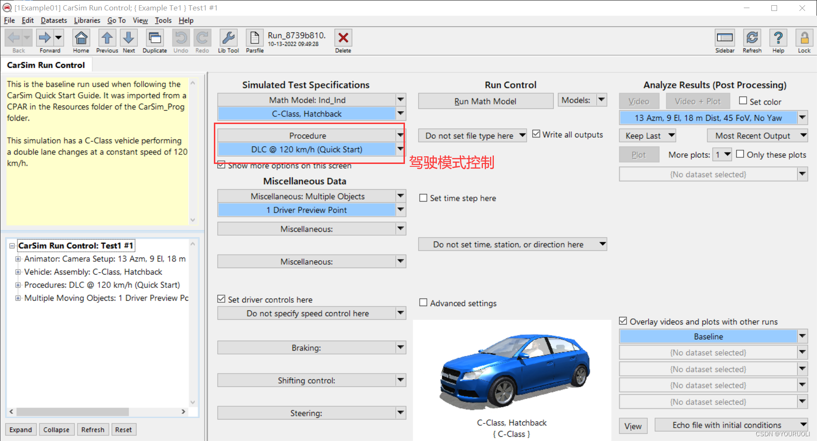Toggle the Sidebar icon

point(725,38)
